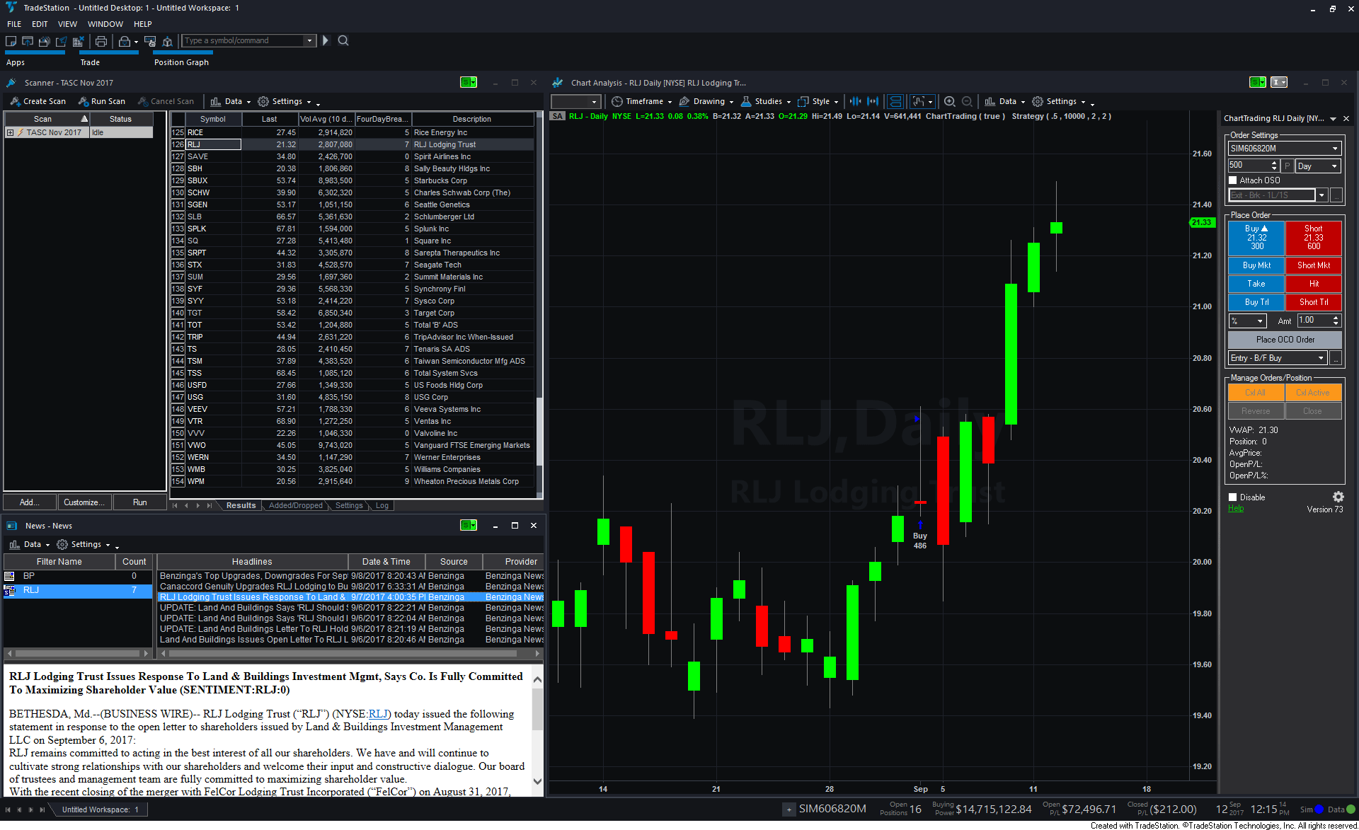Screen dimensions: 1359x830
Task: Click the Buy Mkt button
Action: point(1256,265)
